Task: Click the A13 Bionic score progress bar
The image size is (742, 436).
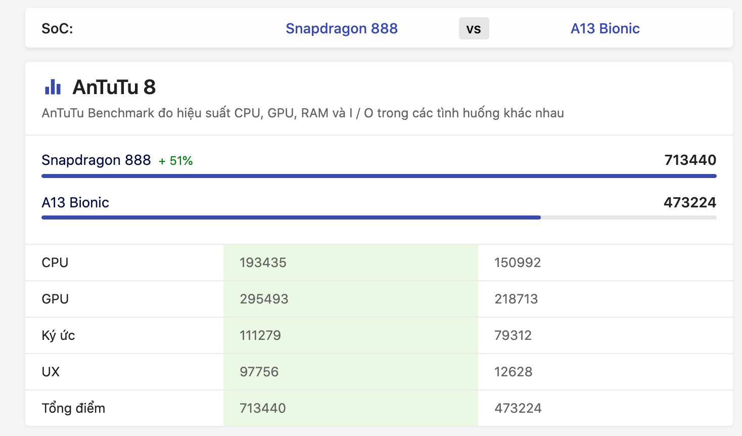Action: [291, 217]
